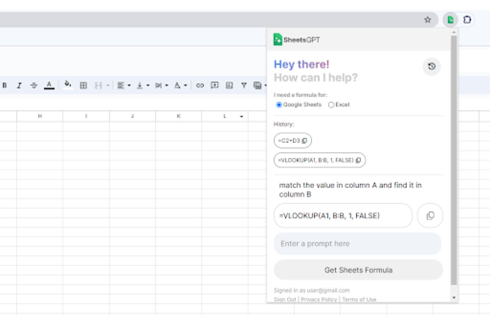Open the Privacy Policy link
The height and width of the screenshot is (326, 490).
319,299
